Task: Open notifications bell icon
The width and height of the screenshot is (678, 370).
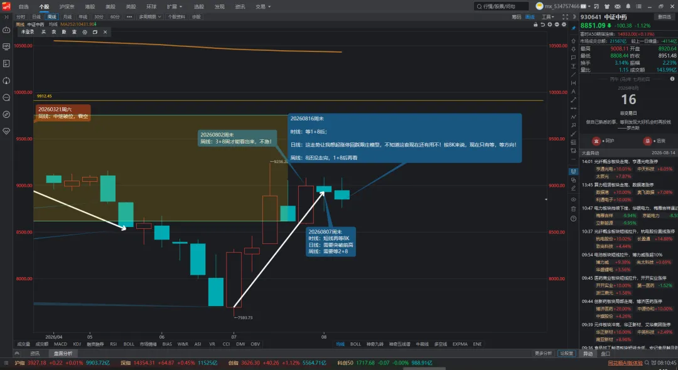Action: pos(628,6)
